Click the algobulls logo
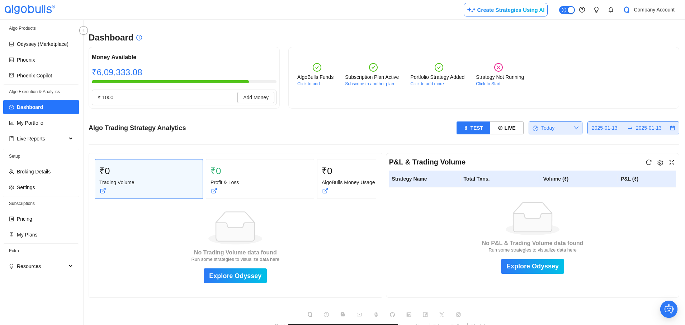 click(x=29, y=9)
